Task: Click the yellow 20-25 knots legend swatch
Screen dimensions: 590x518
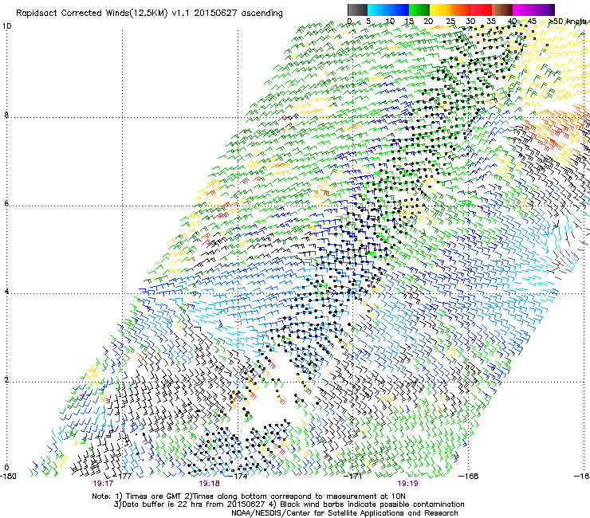Action: coord(440,10)
